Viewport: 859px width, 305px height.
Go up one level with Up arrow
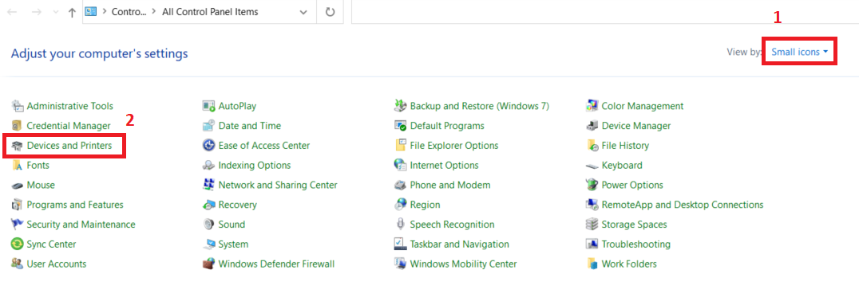pyautogui.click(x=72, y=12)
